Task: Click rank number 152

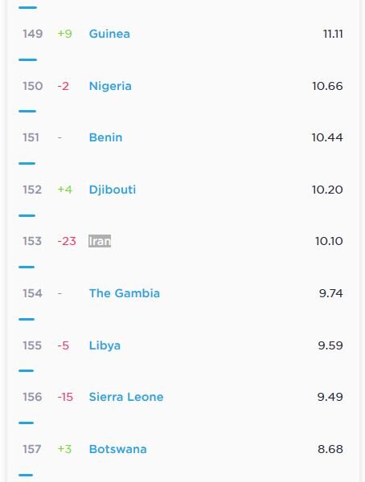Action: (32, 190)
